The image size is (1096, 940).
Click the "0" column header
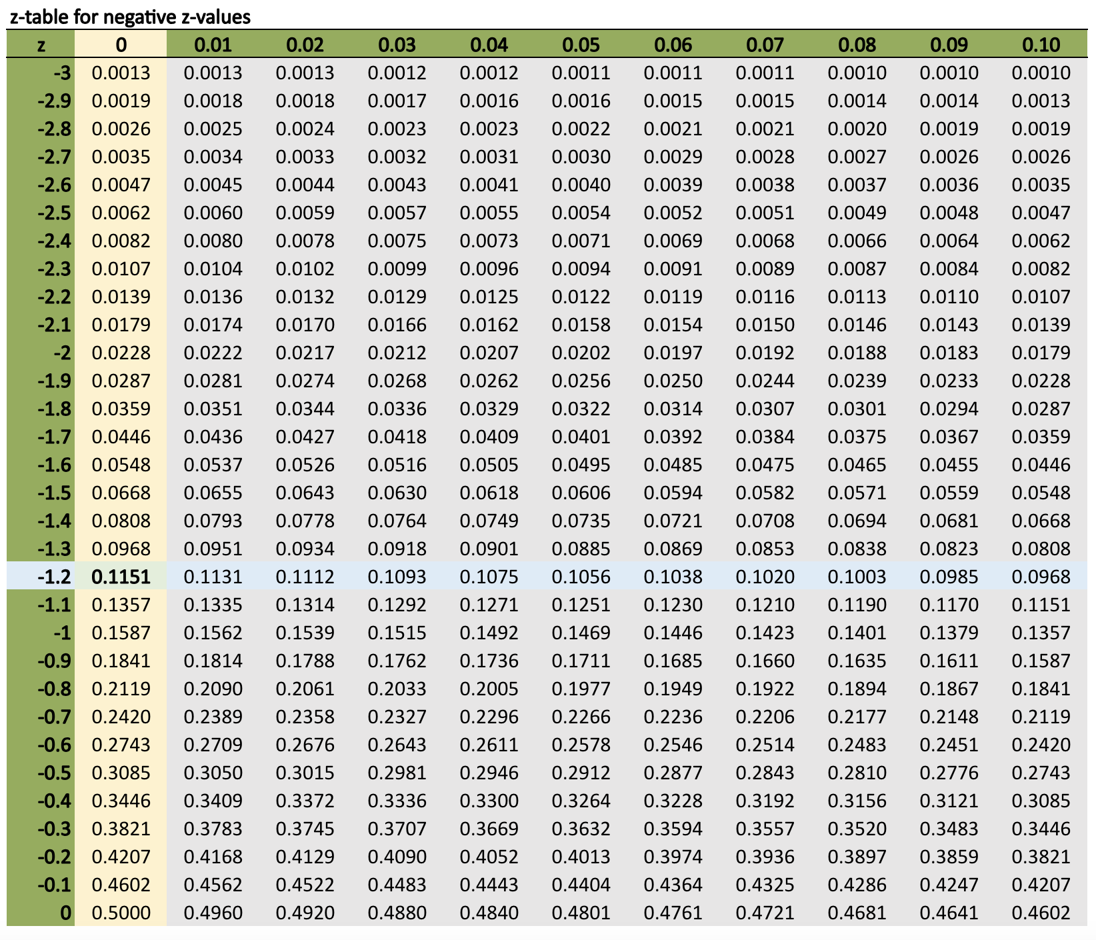pyautogui.click(x=121, y=45)
